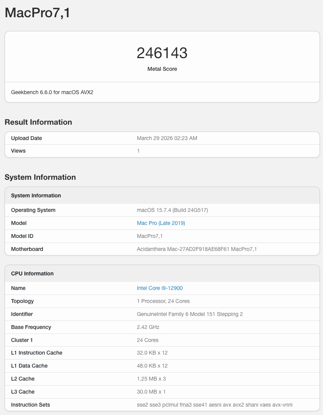Click the 246143 Metal score number
323x415 pixels.
point(162,53)
